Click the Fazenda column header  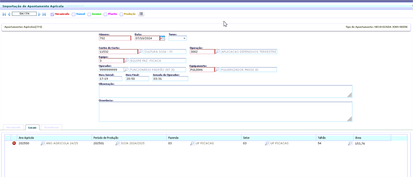point(204,138)
